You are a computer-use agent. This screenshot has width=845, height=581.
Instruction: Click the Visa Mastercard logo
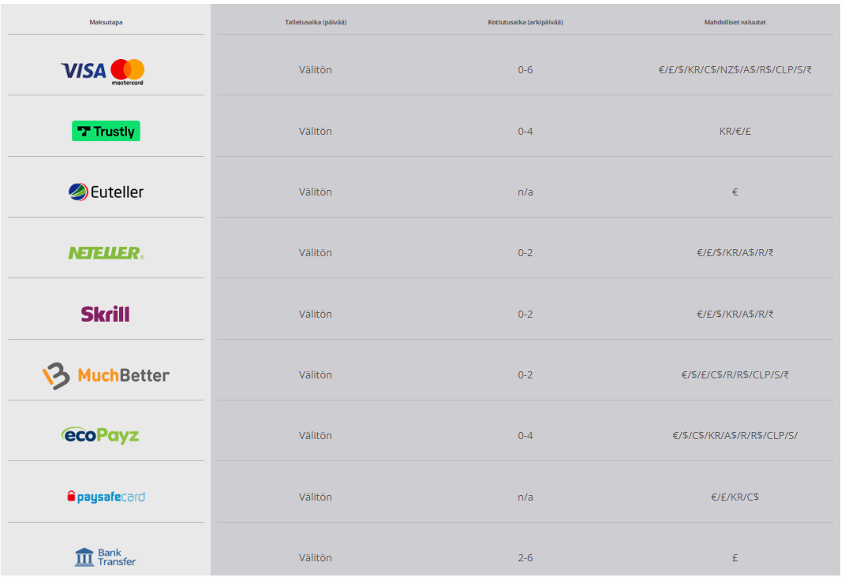[103, 72]
